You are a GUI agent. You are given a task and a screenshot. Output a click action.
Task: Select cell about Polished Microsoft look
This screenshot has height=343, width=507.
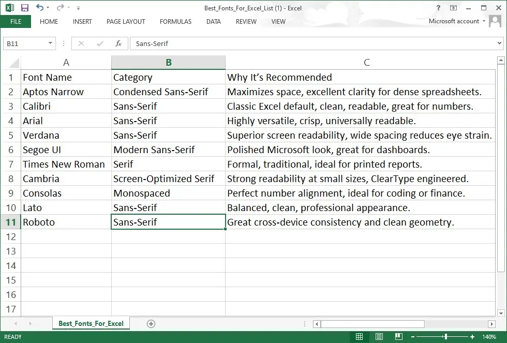click(360, 150)
